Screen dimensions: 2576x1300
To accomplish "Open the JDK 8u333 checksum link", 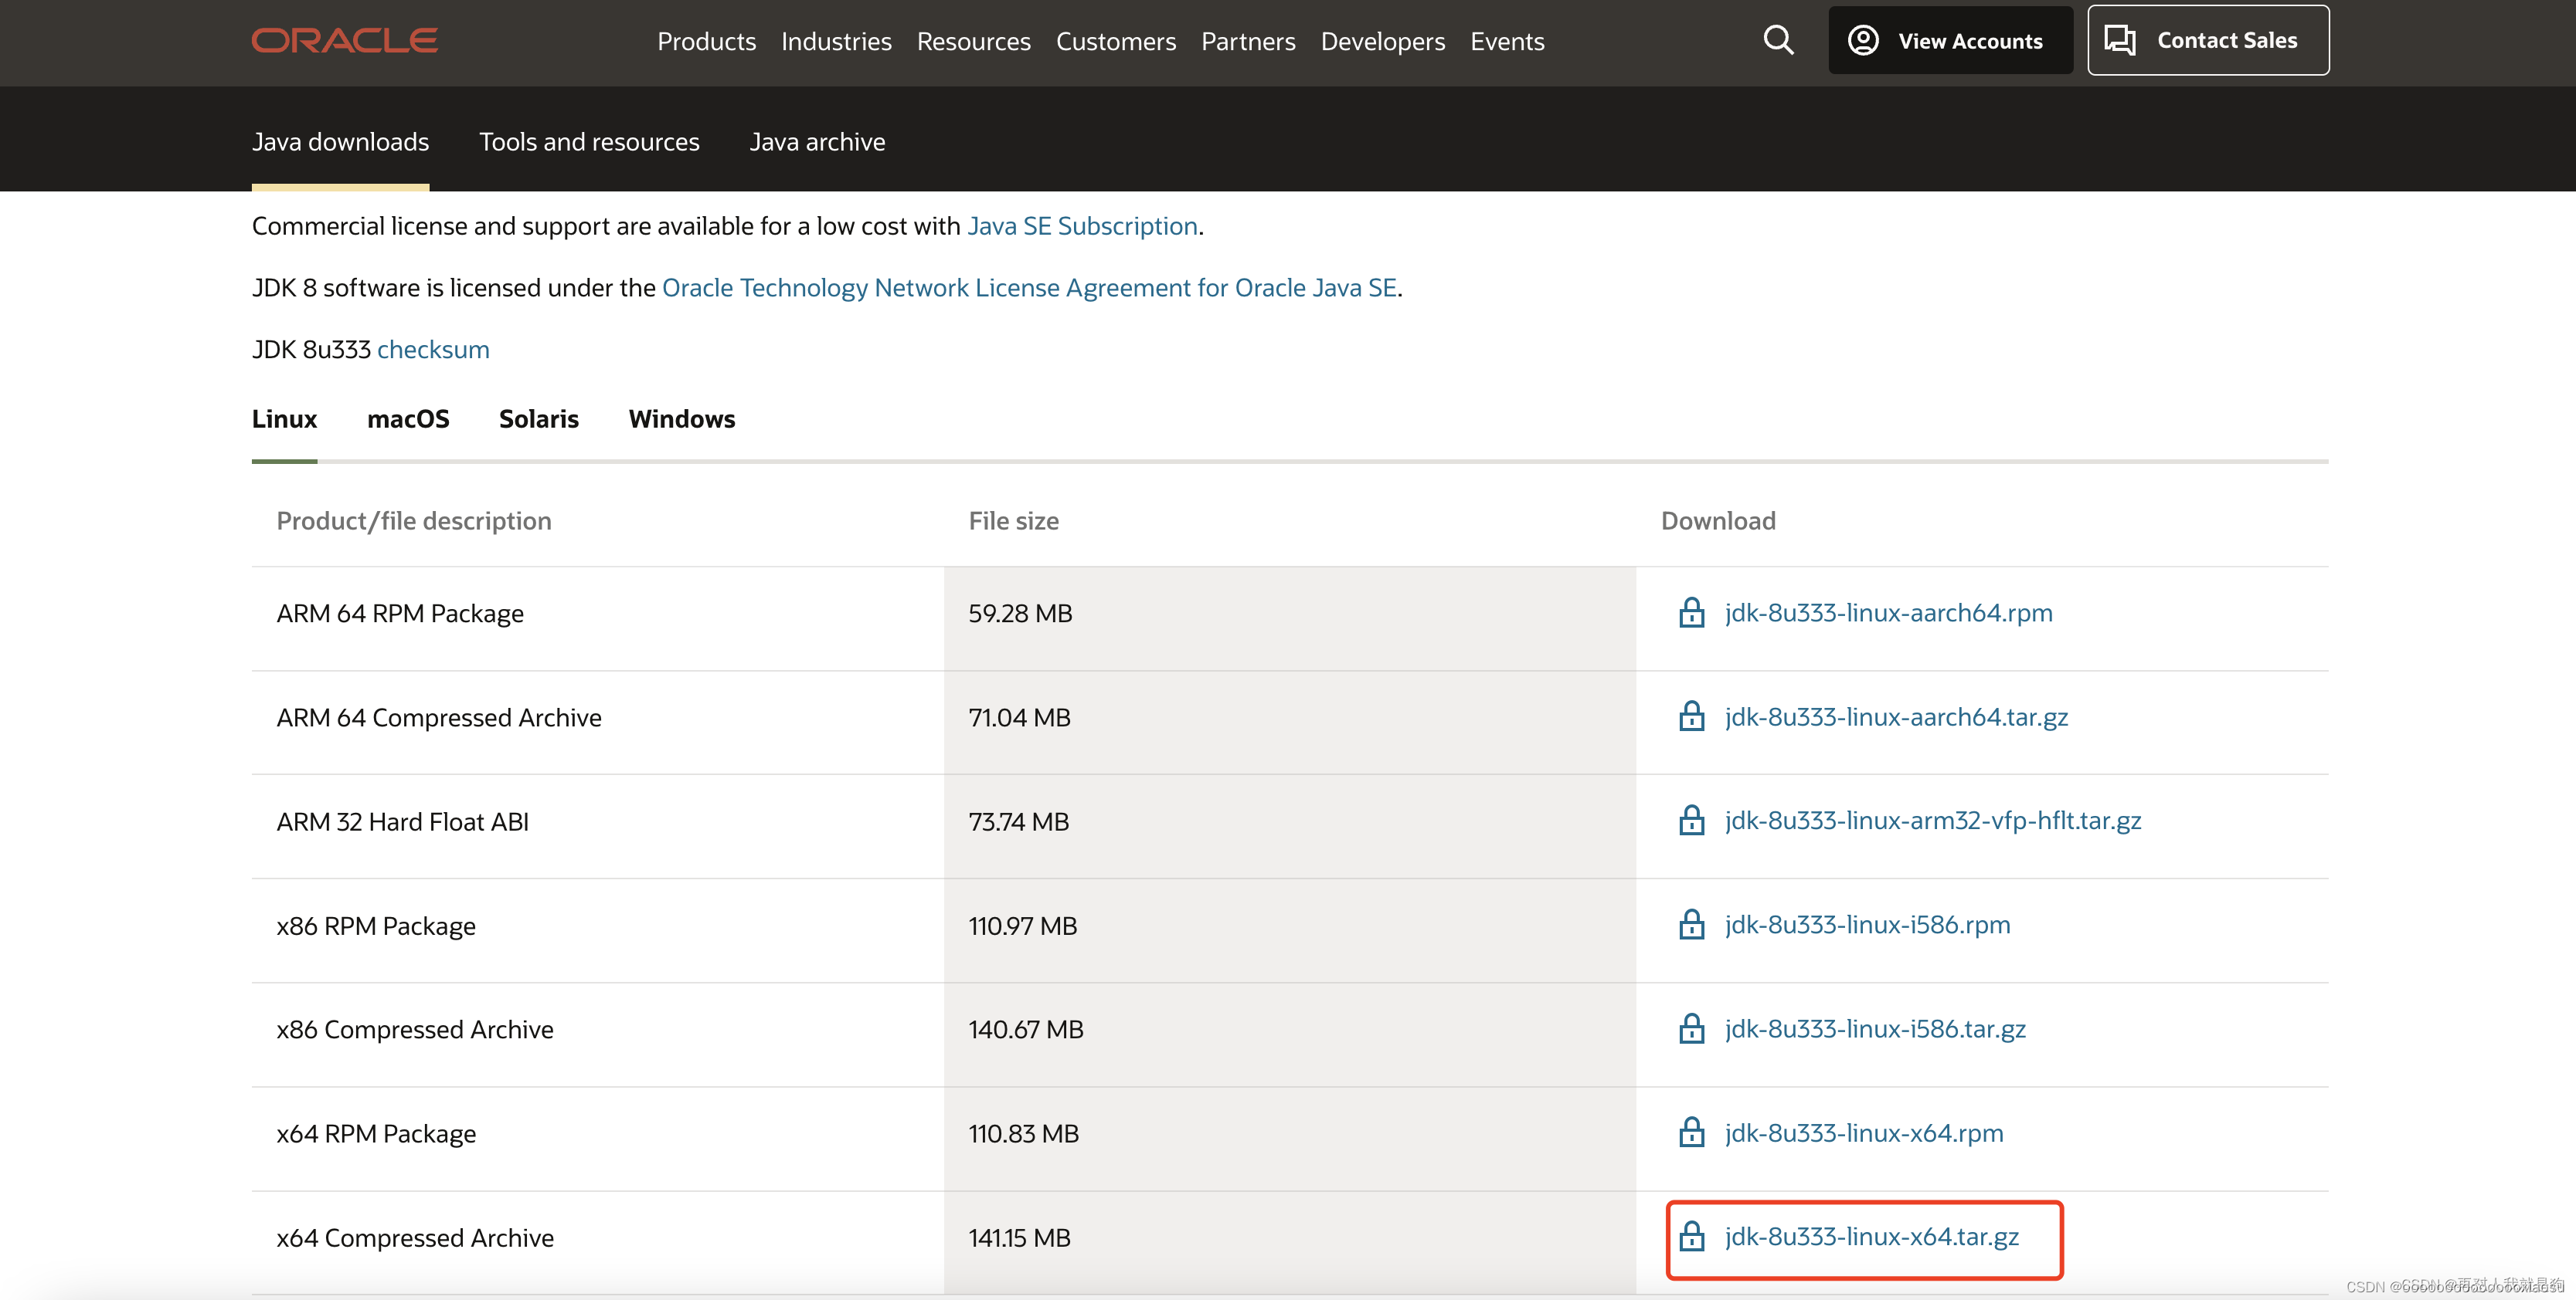I will click(x=433, y=350).
